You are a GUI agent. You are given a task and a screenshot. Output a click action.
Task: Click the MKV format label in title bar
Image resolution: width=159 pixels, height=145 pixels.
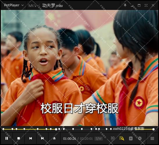33,6
